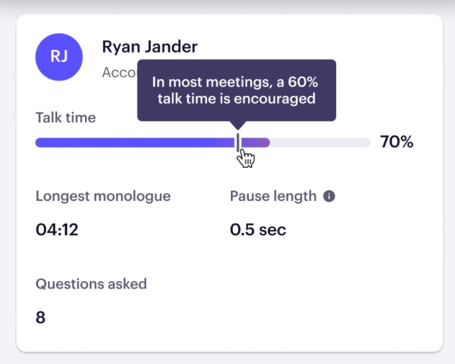This screenshot has height=364, width=455.
Task: Click the partially hidden Acco subtitle text
Action: (119, 73)
